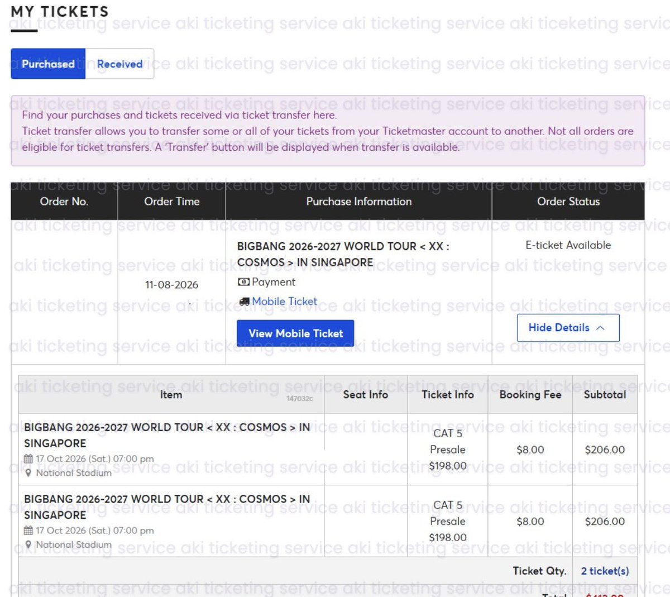Click the Order Status column header
The height and width of the screenshot is (597, 670).
pos(568,202)
